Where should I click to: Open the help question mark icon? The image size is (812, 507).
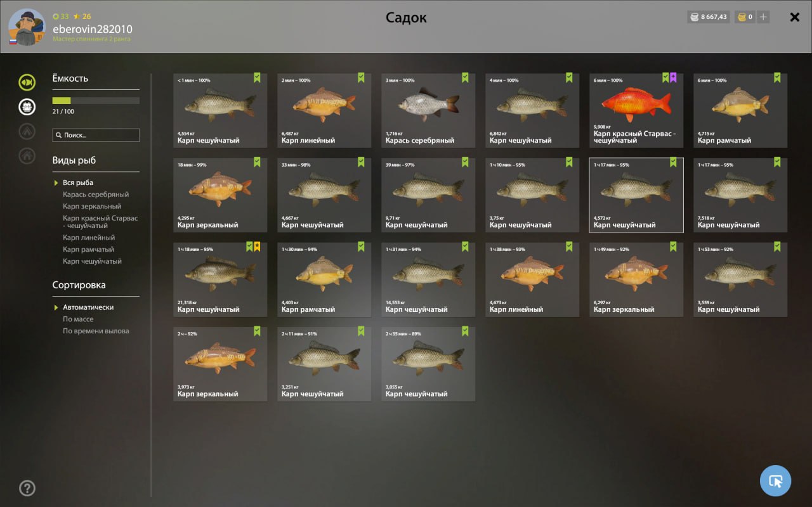coord(27,488)
